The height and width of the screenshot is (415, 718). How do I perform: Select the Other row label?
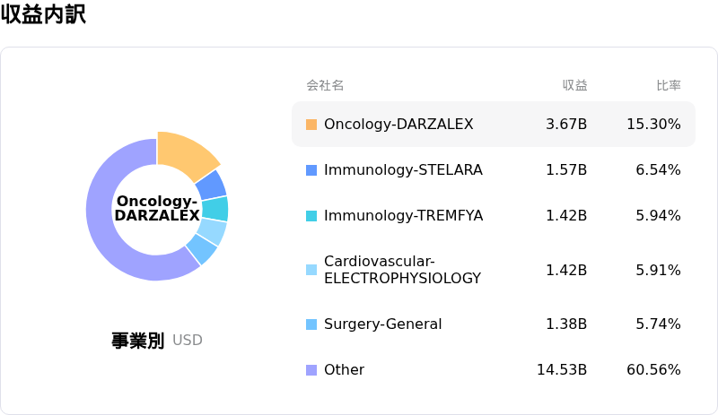344,370
